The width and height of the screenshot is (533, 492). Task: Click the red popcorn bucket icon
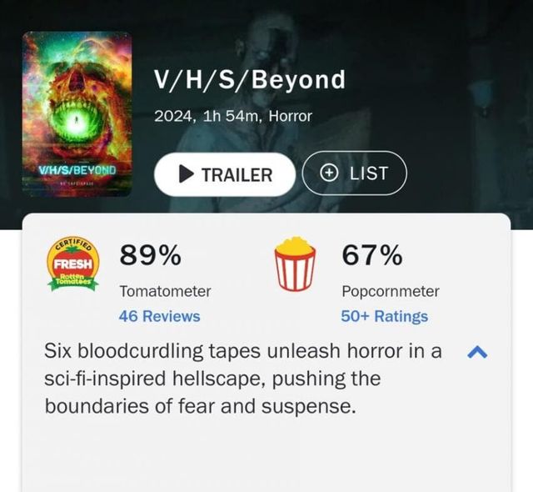(x=295, y=264)
